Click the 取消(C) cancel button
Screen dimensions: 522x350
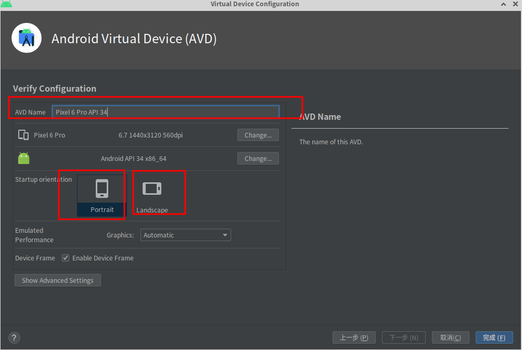450,337
